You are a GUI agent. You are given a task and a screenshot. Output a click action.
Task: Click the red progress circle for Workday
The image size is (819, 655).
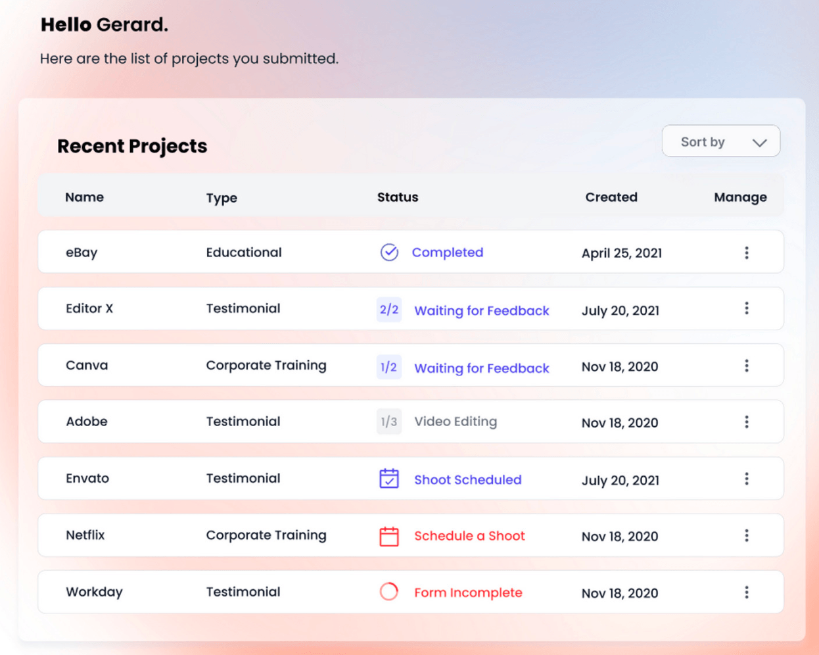tap(389, 592)
